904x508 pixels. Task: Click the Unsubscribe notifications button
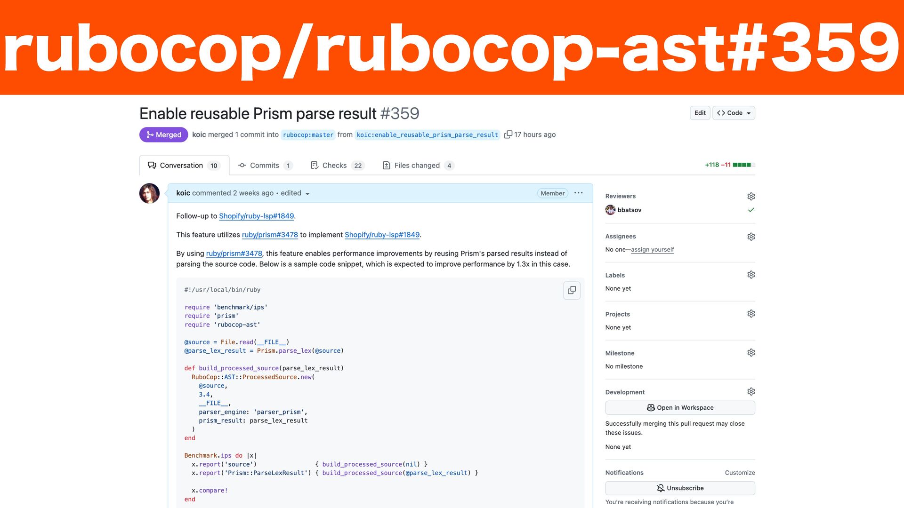680,488
